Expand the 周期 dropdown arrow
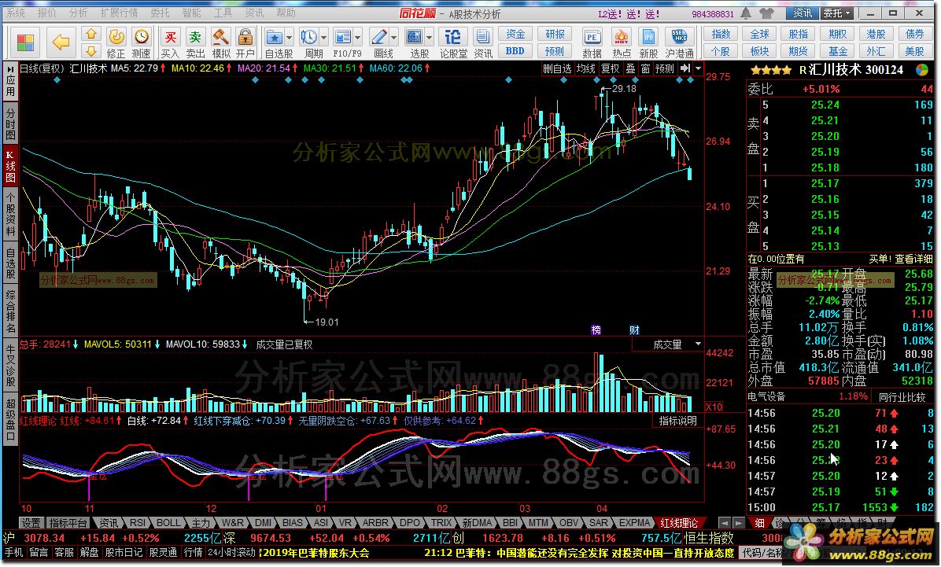Screen dimensions: 941x567 click(324, 38)
